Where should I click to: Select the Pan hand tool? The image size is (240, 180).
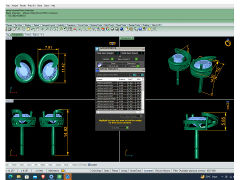[x=37, y=29]
